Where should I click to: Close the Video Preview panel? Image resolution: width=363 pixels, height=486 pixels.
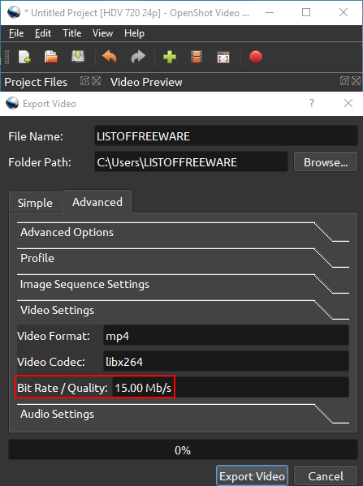357,81
